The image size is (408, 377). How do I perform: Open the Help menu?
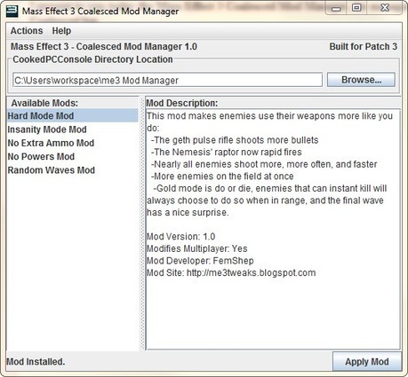61,31
